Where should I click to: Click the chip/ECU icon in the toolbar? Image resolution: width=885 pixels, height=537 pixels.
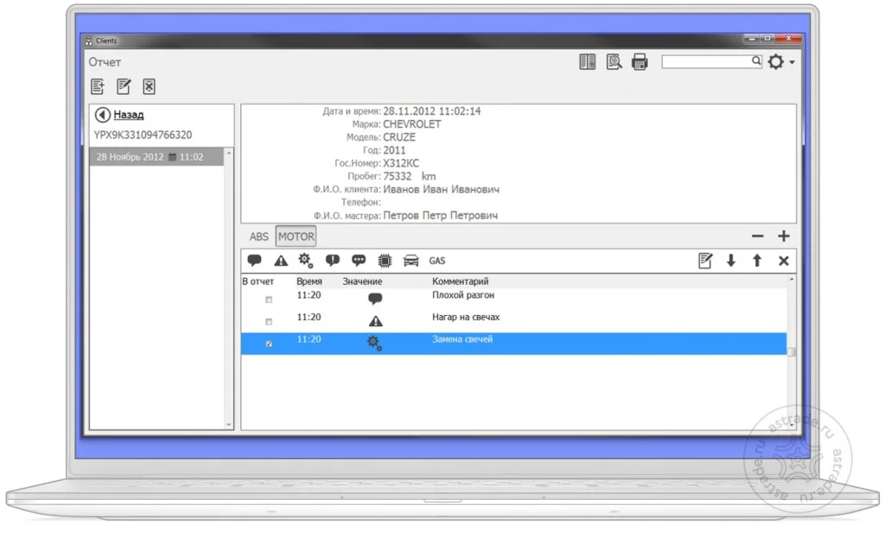click(x=384, y=260)
